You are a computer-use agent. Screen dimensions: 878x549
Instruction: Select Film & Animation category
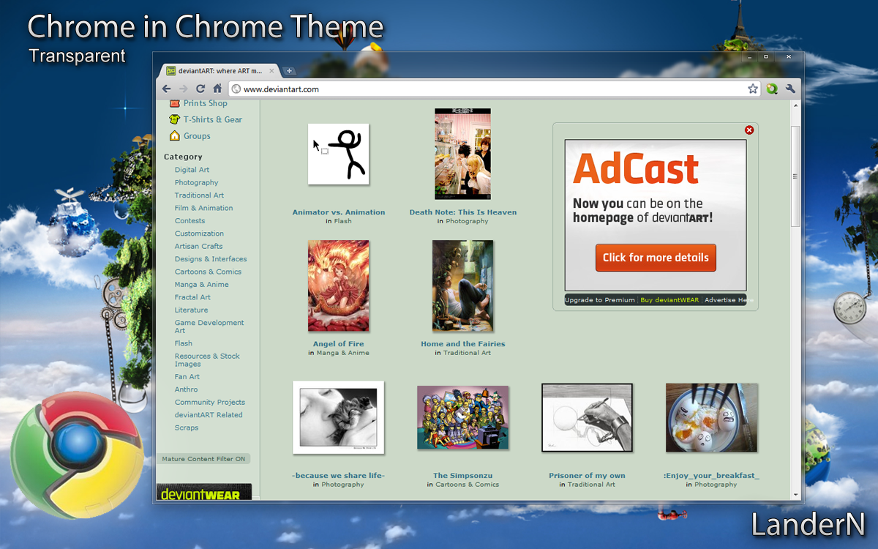point(203,208)
